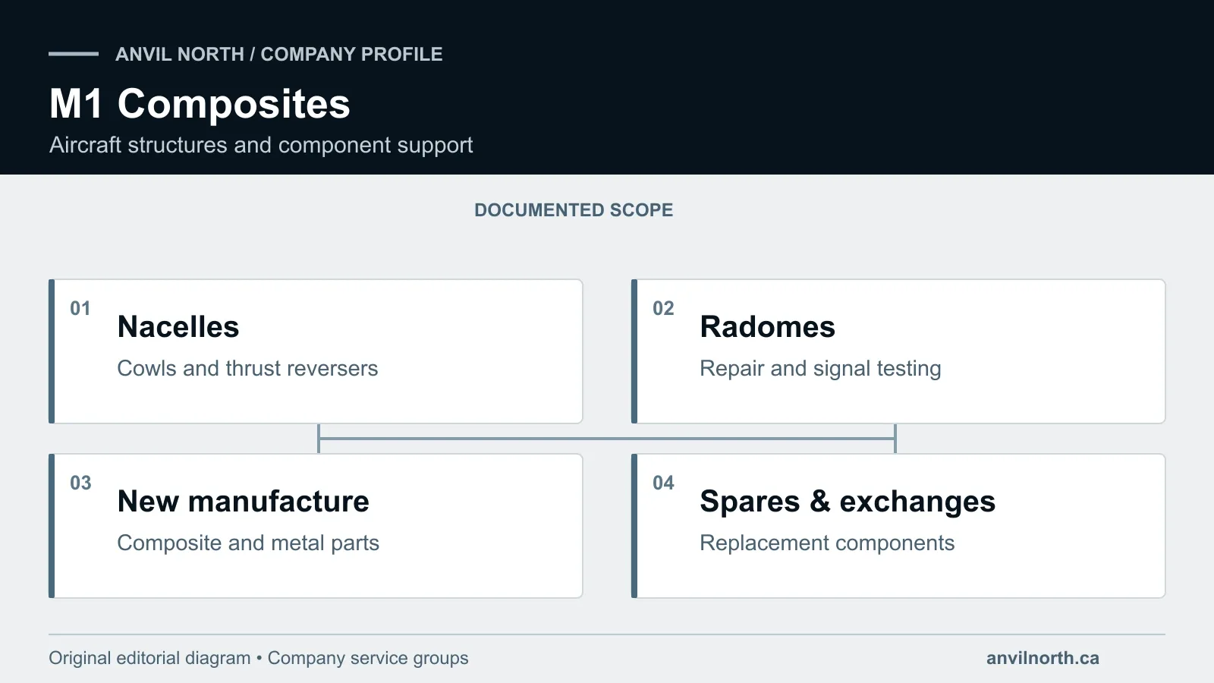Click the M1 Composites title

coord(200,104)
